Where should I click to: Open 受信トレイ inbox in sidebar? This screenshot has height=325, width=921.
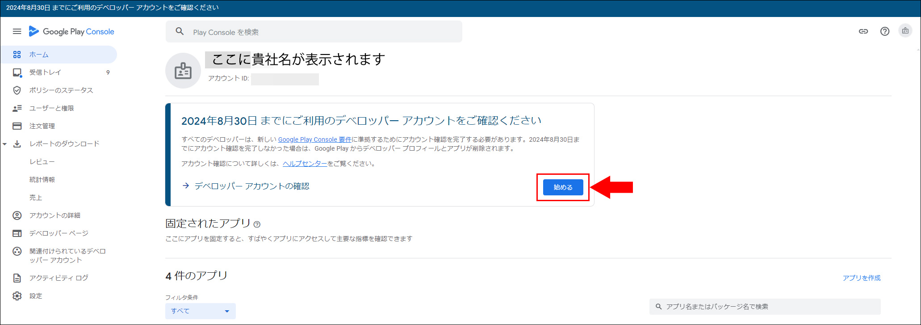[45, 72]
